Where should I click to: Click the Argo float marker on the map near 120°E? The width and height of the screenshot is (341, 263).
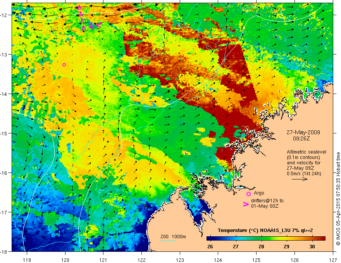pos(64,65)
